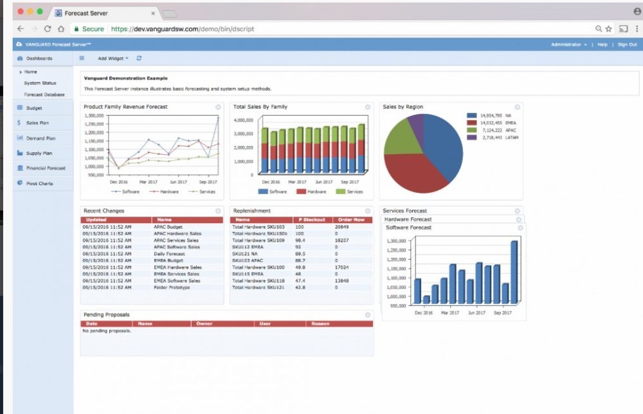Click the Software legend entry in revenue line chart
Viewport: 643px width, 414px height.
[125, 192]
